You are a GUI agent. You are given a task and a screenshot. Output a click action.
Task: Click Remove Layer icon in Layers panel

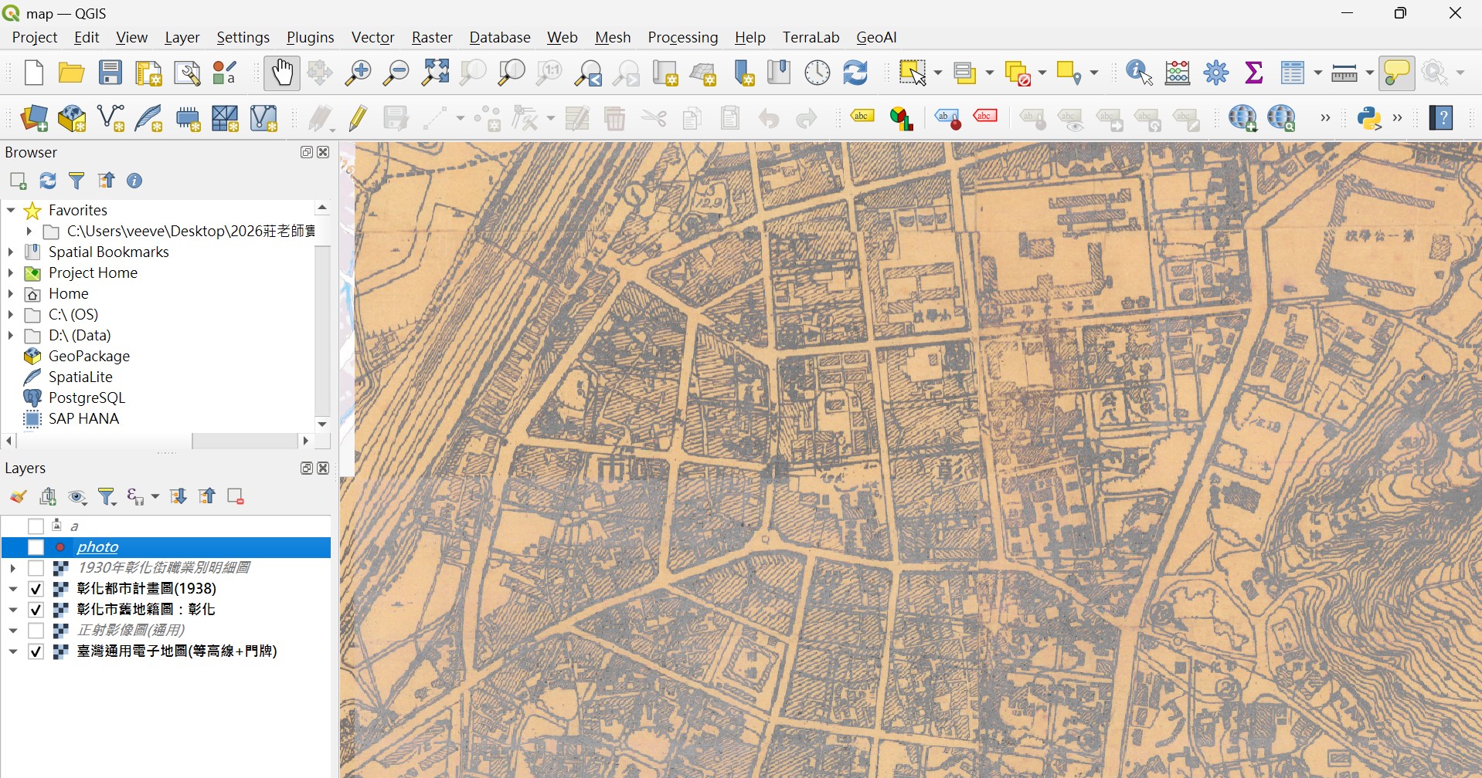click(x=236, y=496)
